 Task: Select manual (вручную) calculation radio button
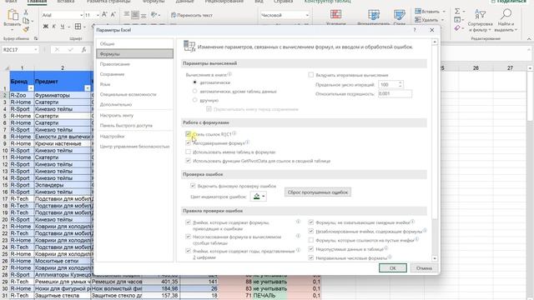click(x=194, y=100)
